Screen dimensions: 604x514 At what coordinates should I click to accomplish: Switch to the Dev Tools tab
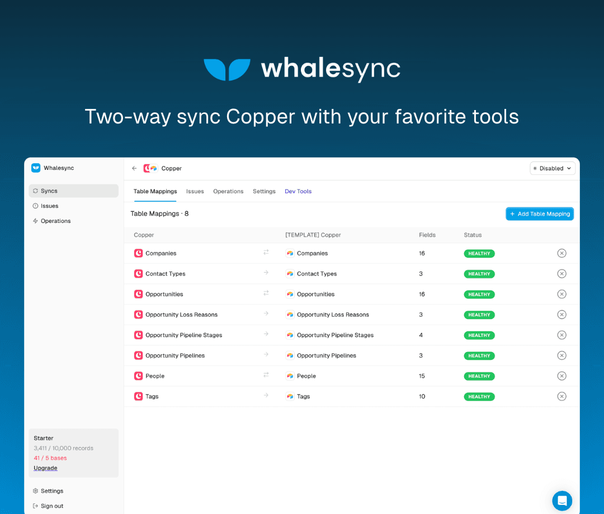[298, 191]
